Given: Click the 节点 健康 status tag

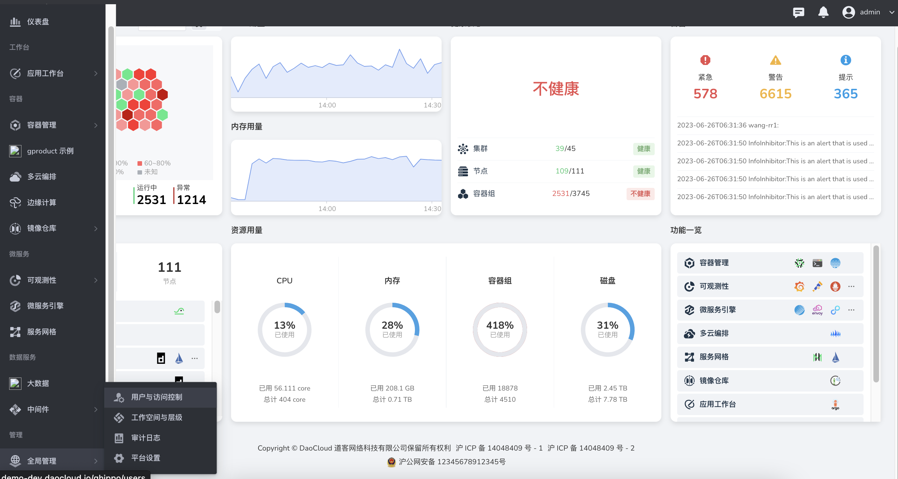Looking at the screenshot, I should [644, 171].
